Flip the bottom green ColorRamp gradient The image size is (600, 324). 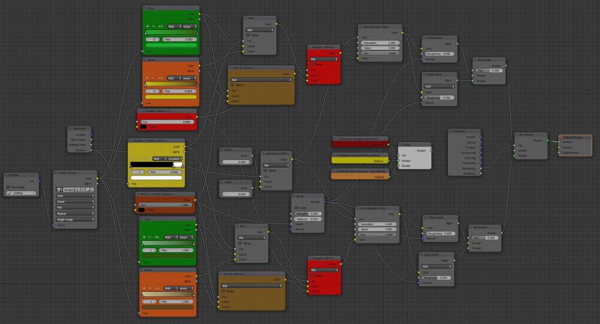pos(157,237)
